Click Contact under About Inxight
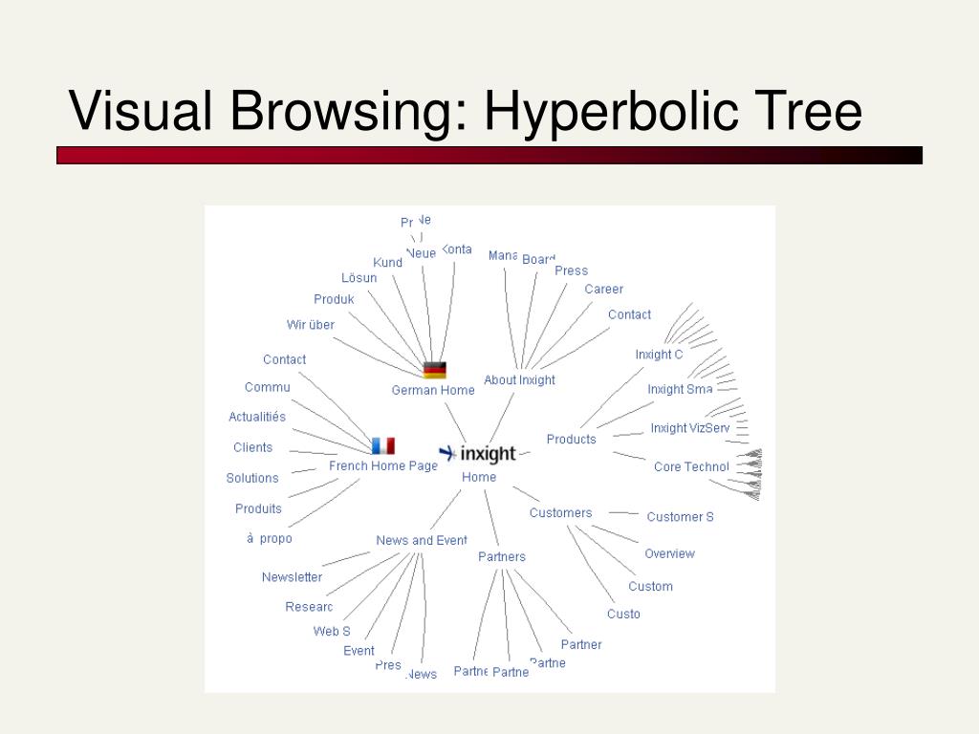The width and height of the screenshot is (979, 734). pos(629,314)
